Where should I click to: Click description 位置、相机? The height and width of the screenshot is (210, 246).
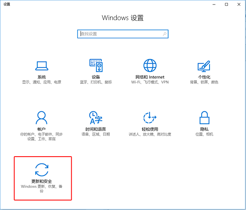[204, 134]
